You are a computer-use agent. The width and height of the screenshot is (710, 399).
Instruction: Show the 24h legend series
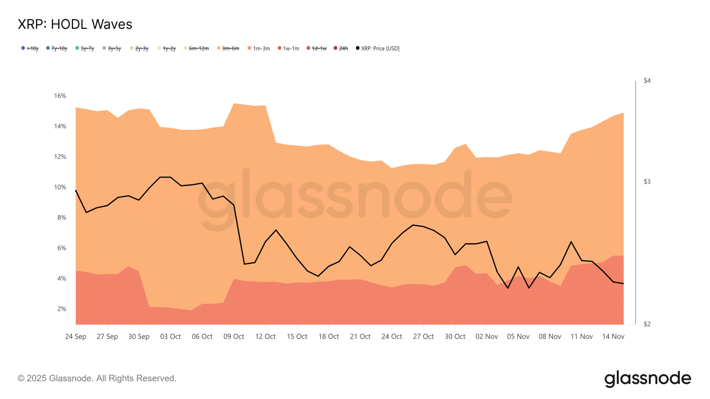coord(341,48)
